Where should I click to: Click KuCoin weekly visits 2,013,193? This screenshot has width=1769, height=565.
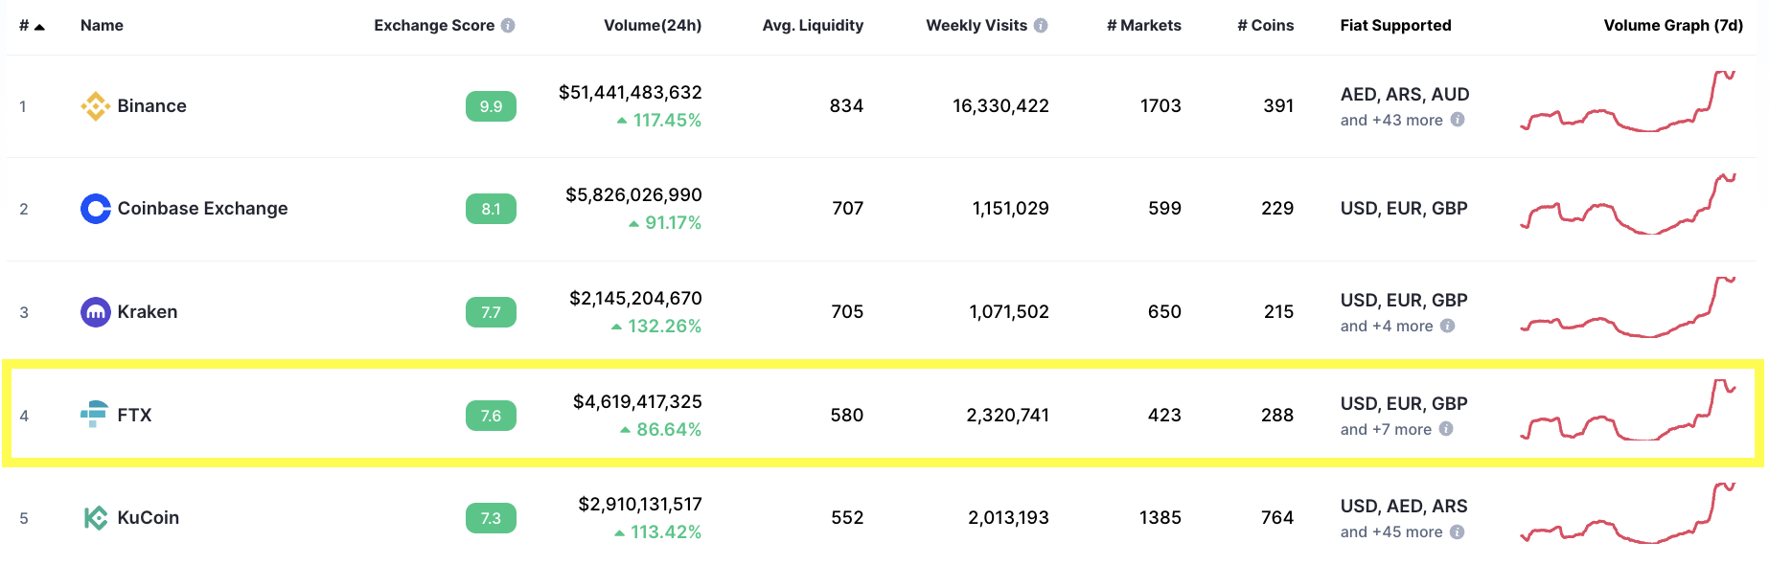click(x=1008, y=518)
